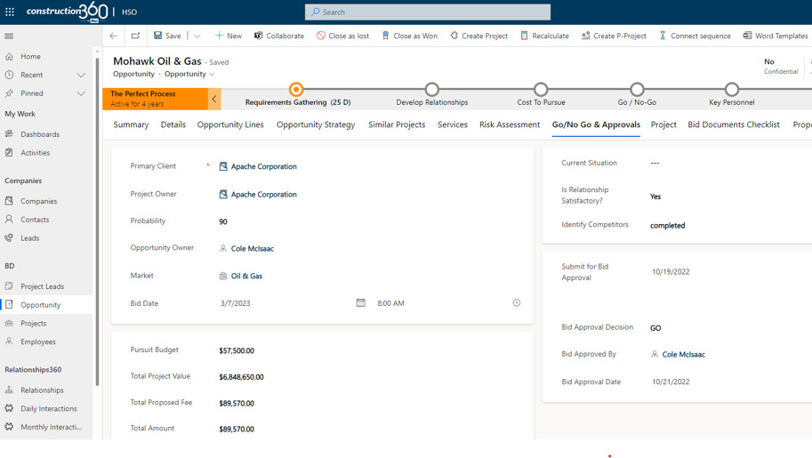812x458 pixels.
Task: Select the Key Personnel stage
Action: click(x=731, y=90)
